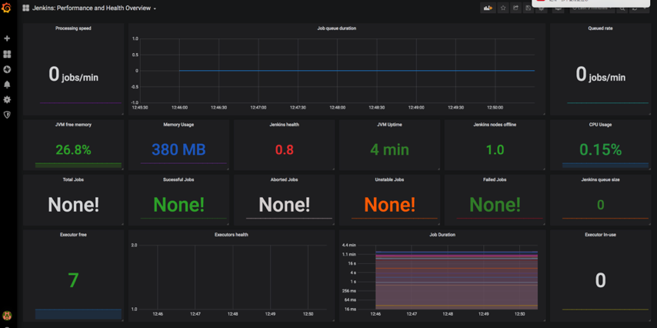Open the Failed Jobs panel title

pyautogui.click(x=495, y=179)
